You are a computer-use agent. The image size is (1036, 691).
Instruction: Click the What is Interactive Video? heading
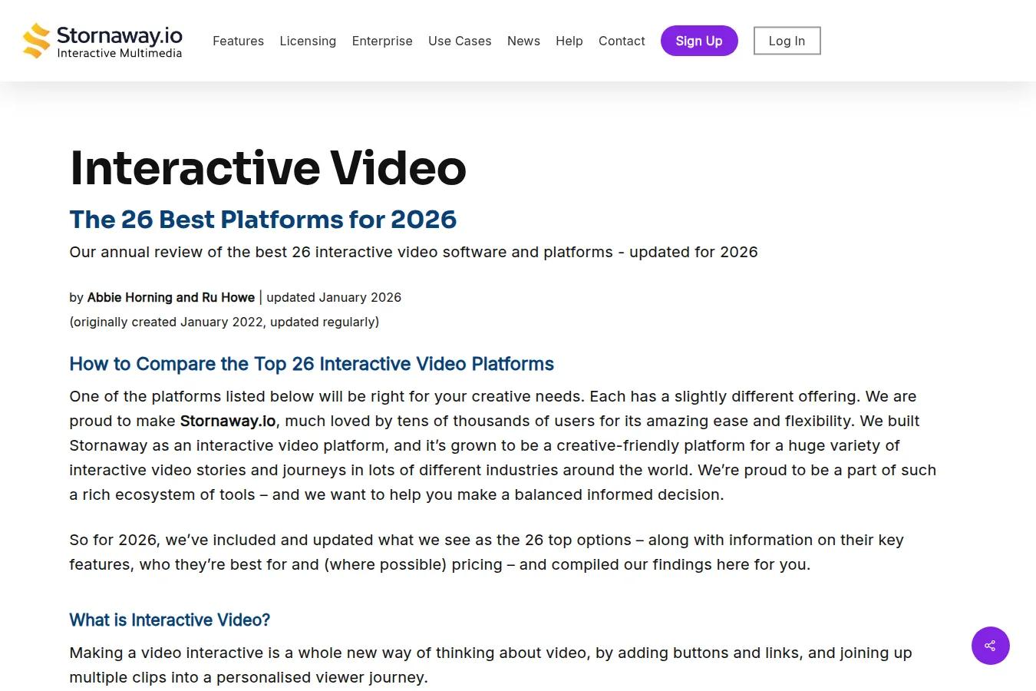(x=170, y=620)
